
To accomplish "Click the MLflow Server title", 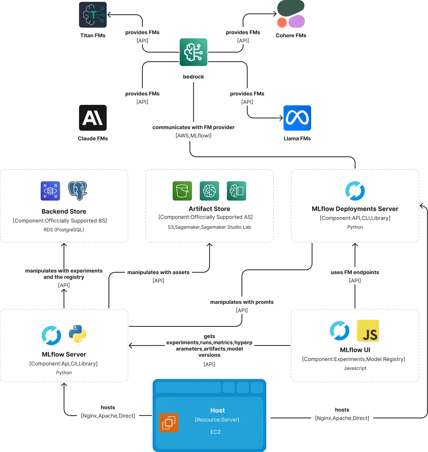I will pyautogui.click(x=64, y=354).
